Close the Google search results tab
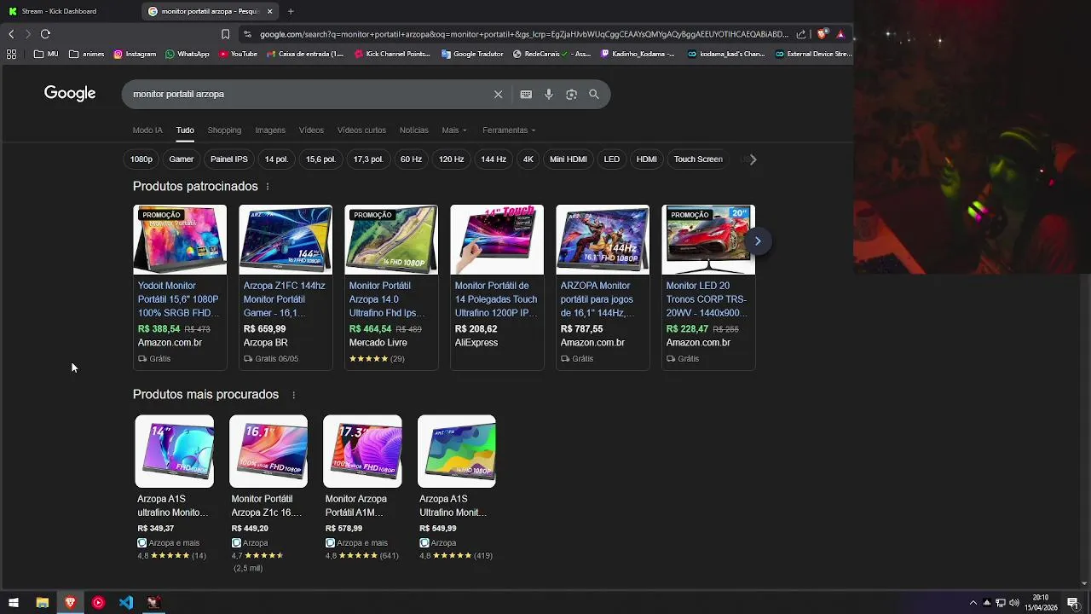The image size is (1091, 614). coord(270,11)
